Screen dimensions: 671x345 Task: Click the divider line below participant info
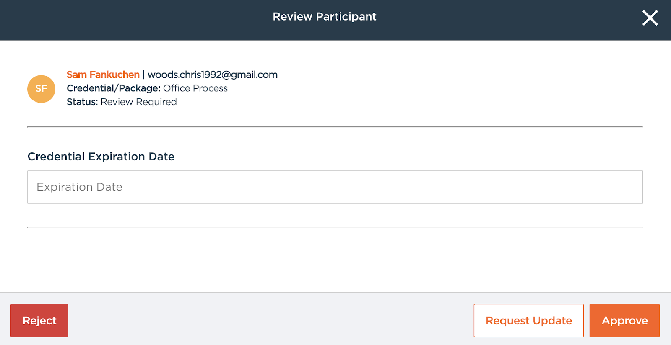[x=335, y=126]
